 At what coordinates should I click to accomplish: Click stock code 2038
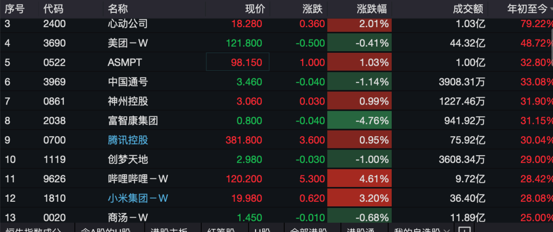pos(54,120)
